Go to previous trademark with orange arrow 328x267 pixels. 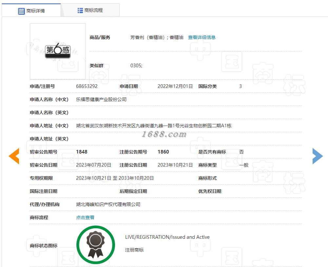tap(14, 156)
